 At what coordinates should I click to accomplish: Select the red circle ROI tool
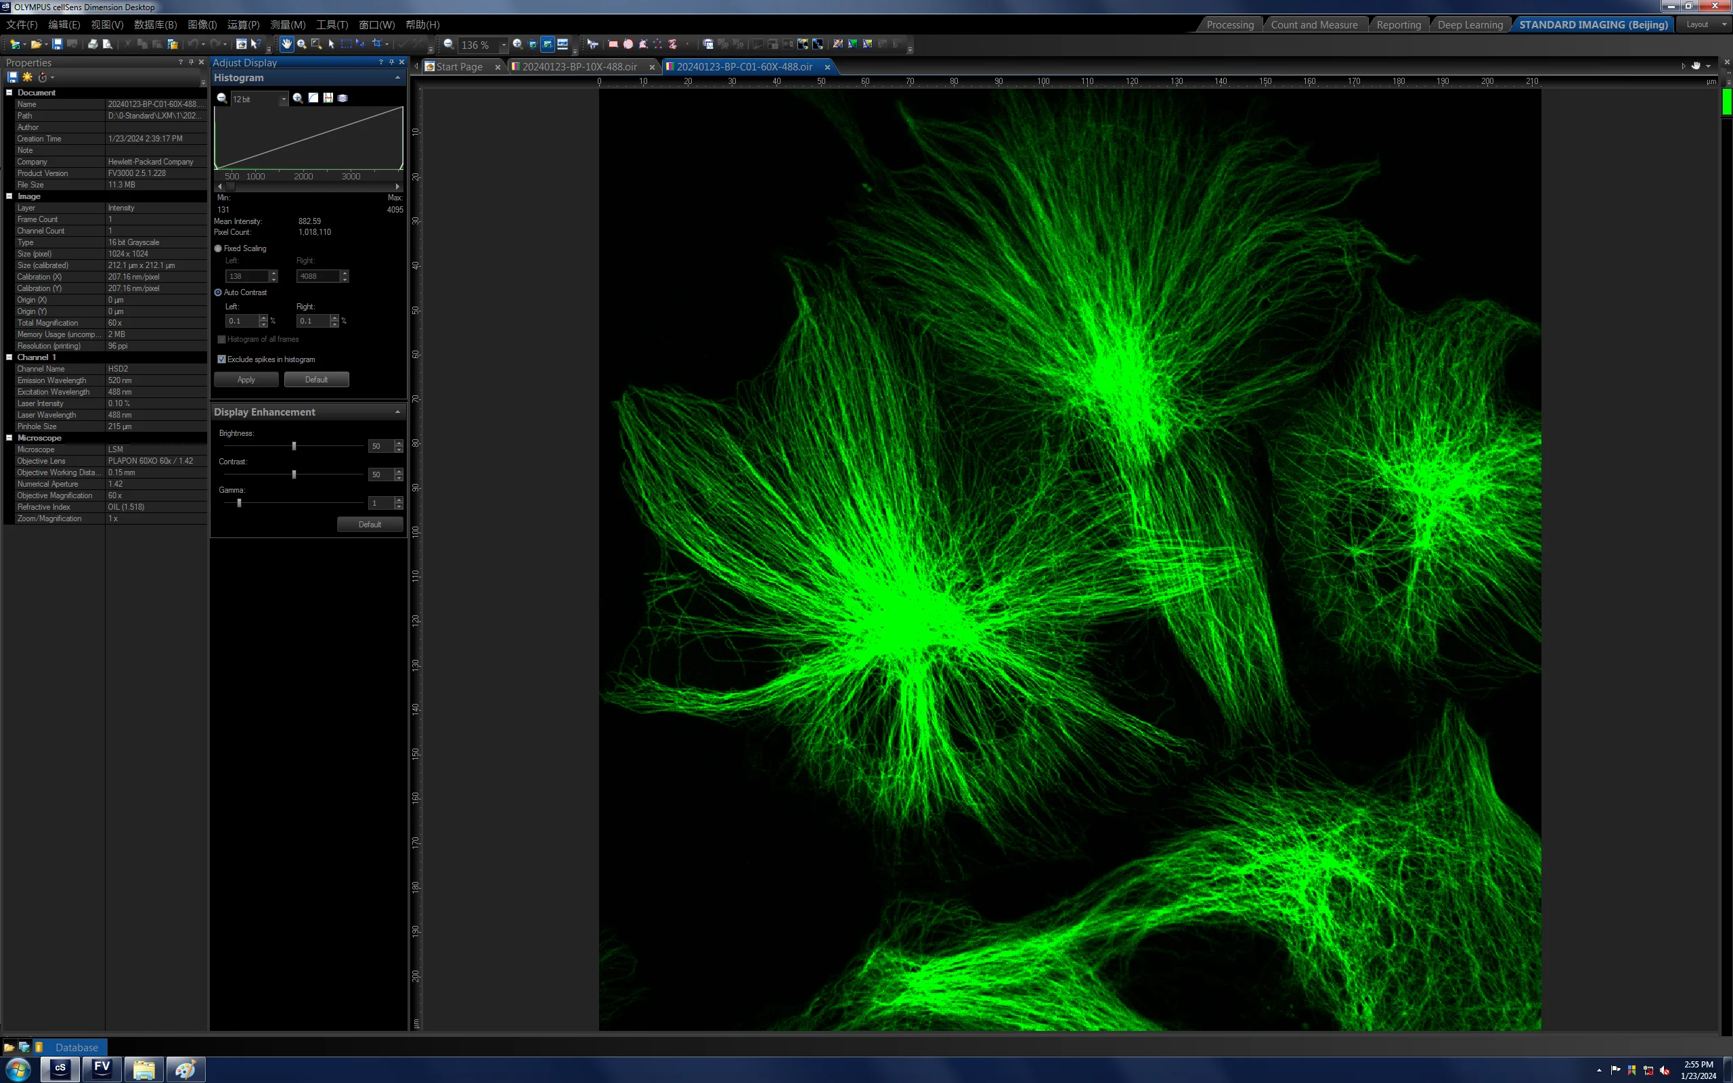(x=628, y=45)
